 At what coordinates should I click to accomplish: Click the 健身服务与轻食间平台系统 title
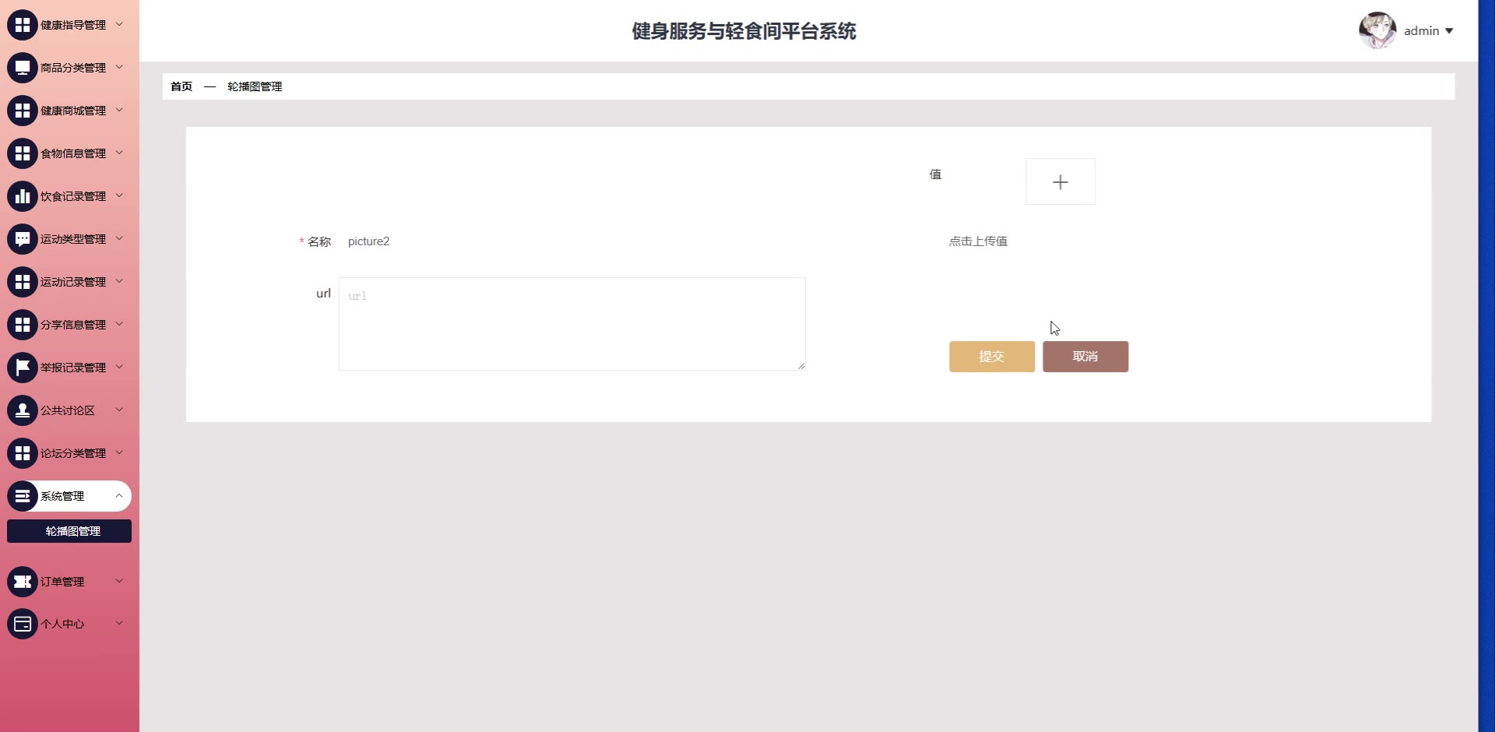pos(744,31)
